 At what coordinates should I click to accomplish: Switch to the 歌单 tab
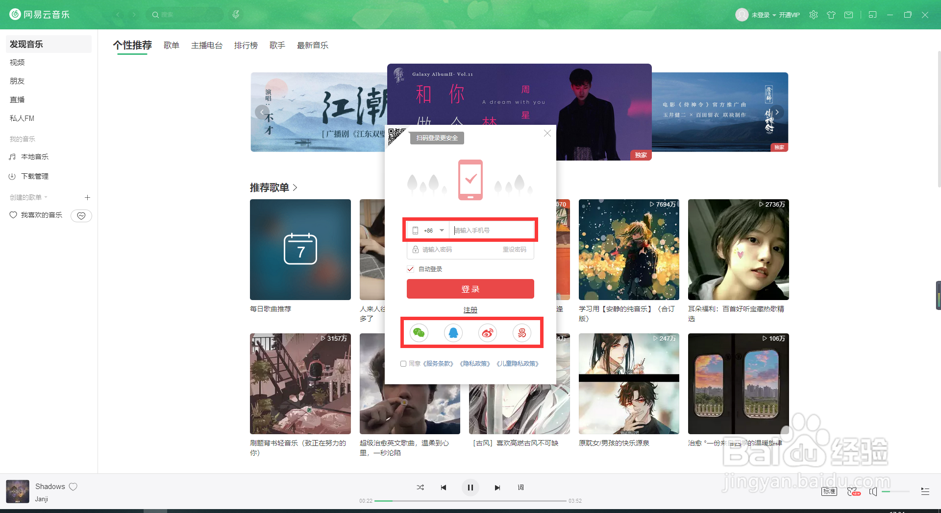pos(172,45)
